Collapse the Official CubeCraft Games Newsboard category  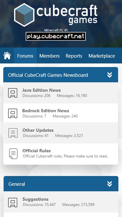coord(110,75)
